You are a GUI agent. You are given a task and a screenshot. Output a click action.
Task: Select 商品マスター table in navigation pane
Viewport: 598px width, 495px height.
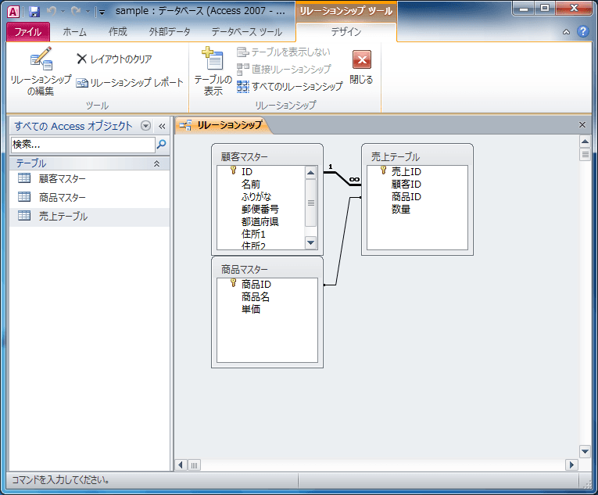(89, 198)
